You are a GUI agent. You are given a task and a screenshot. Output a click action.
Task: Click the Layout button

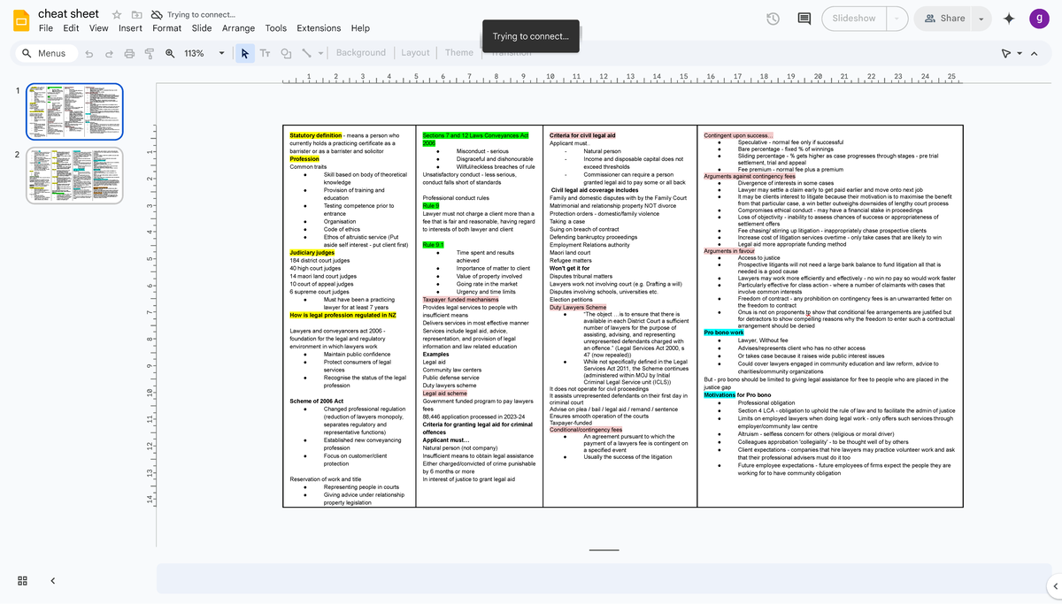pos(415,53)
